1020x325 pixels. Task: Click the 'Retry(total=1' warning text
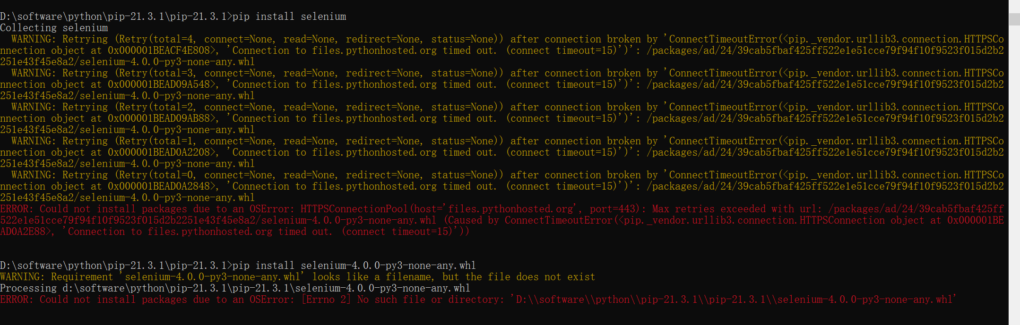pos(155,141)
